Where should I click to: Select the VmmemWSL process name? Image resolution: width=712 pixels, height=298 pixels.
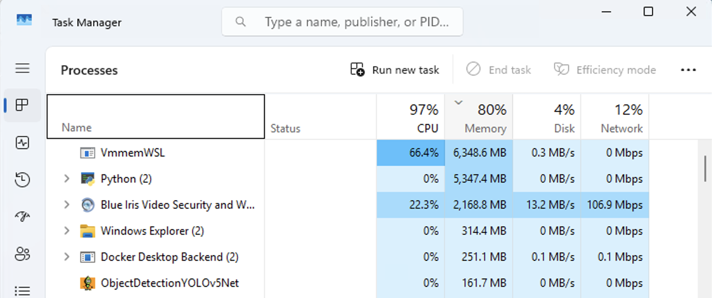click(133, 153)
